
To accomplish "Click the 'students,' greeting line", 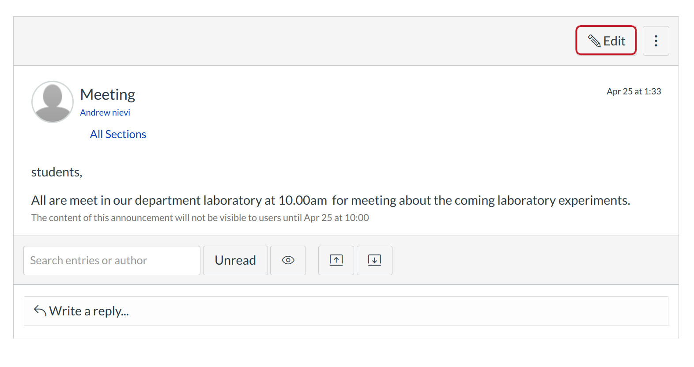I will point(57,172).
